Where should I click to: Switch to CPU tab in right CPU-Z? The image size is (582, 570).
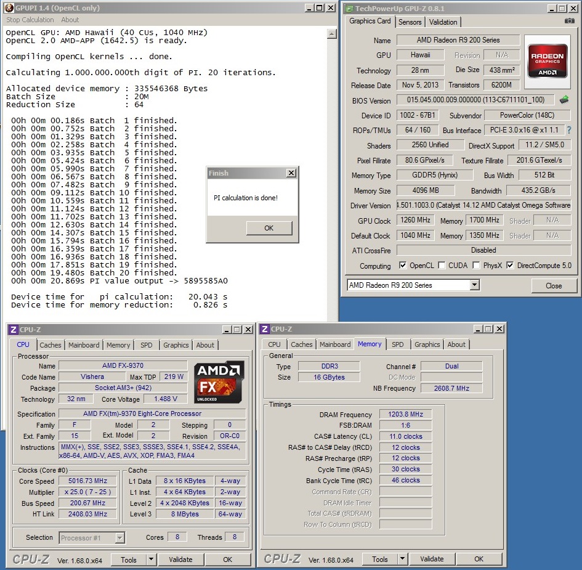point(274,344)
